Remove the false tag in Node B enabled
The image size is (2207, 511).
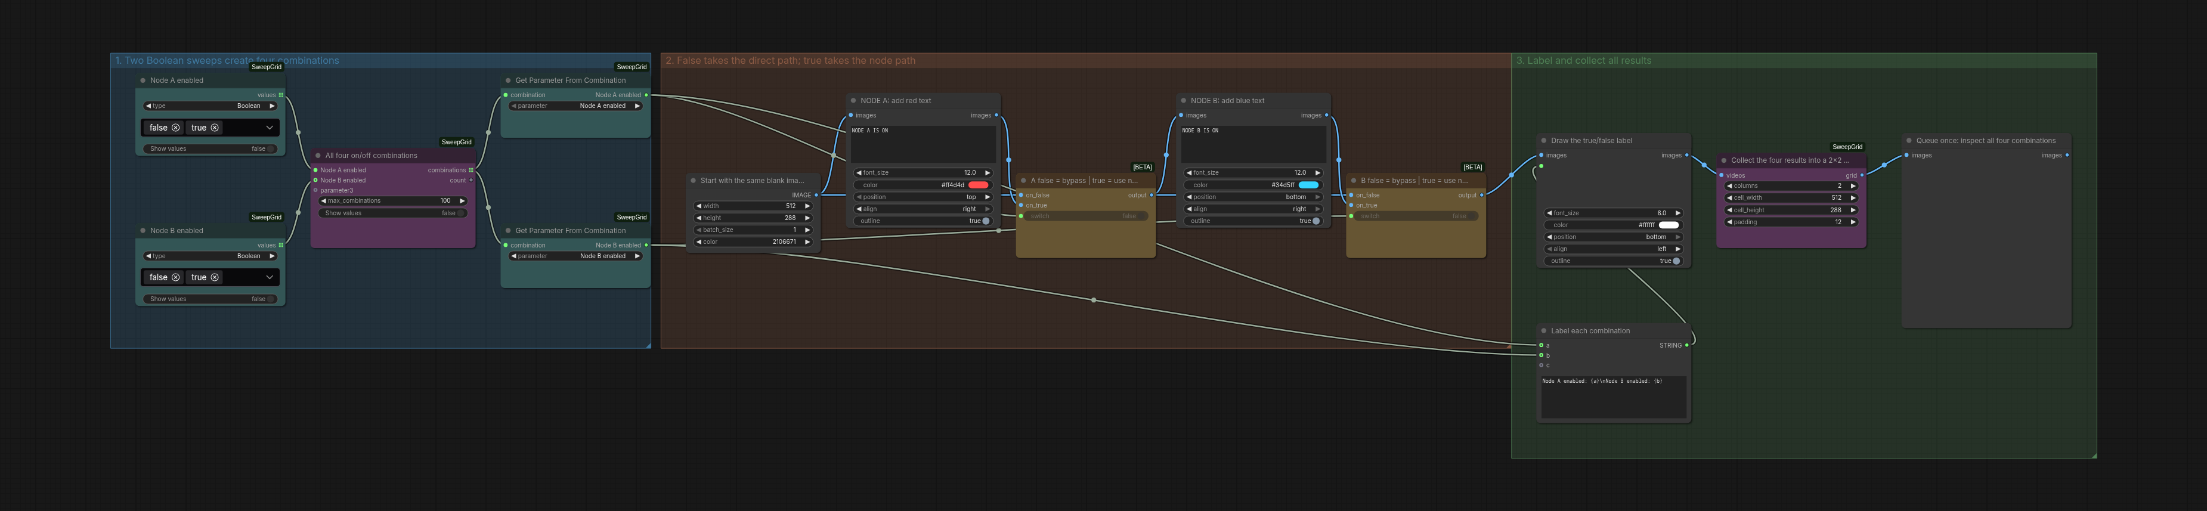pos(176,278)
